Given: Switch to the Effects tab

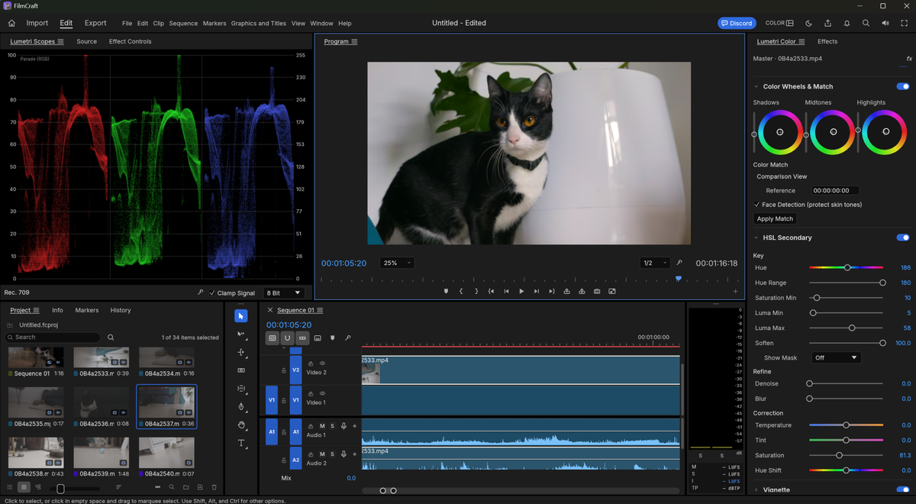Looking at the screenshot, I should 827,41.
